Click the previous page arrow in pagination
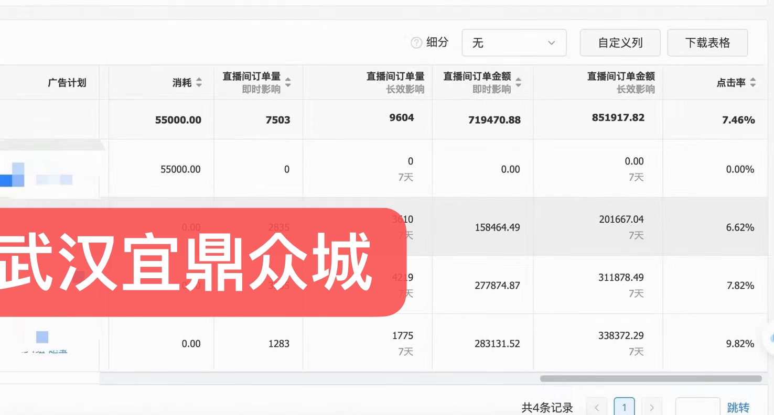The image size is (774, 415). click(x=596, y=407)
